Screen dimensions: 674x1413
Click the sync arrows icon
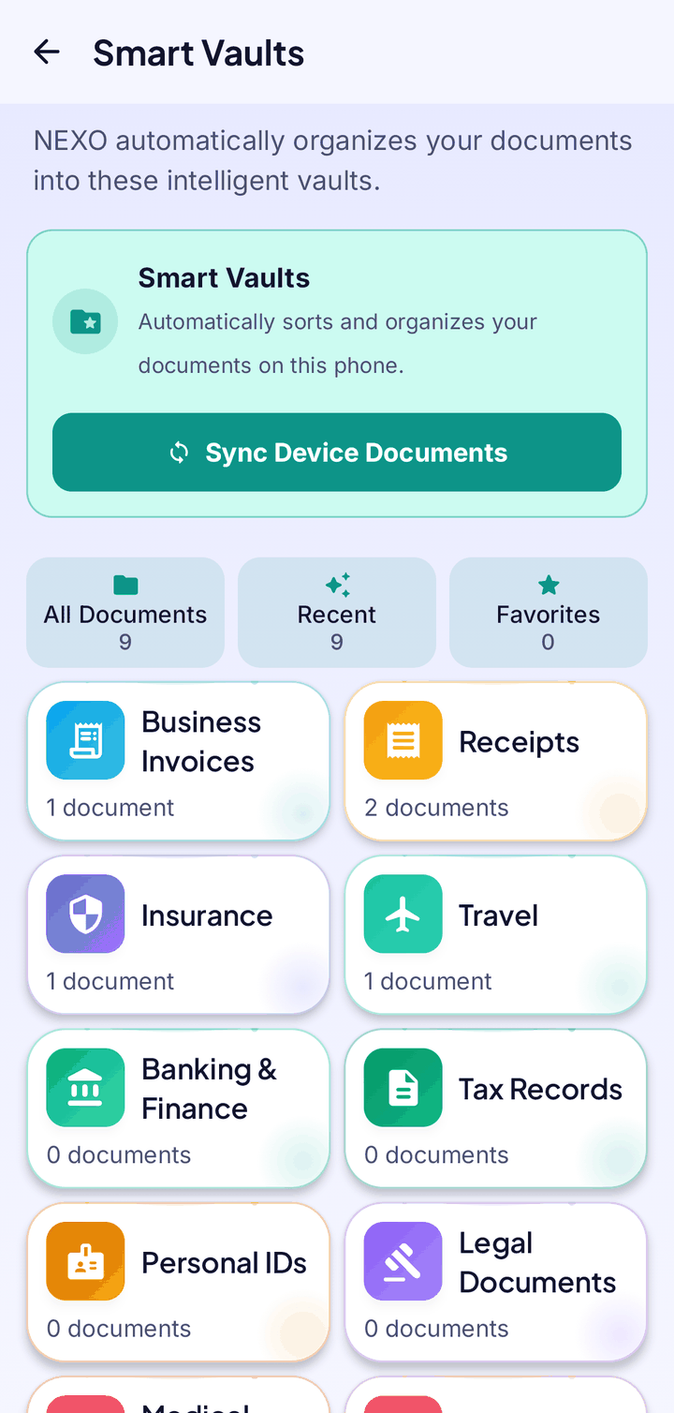pyautogui.click(x=179, y=453)
